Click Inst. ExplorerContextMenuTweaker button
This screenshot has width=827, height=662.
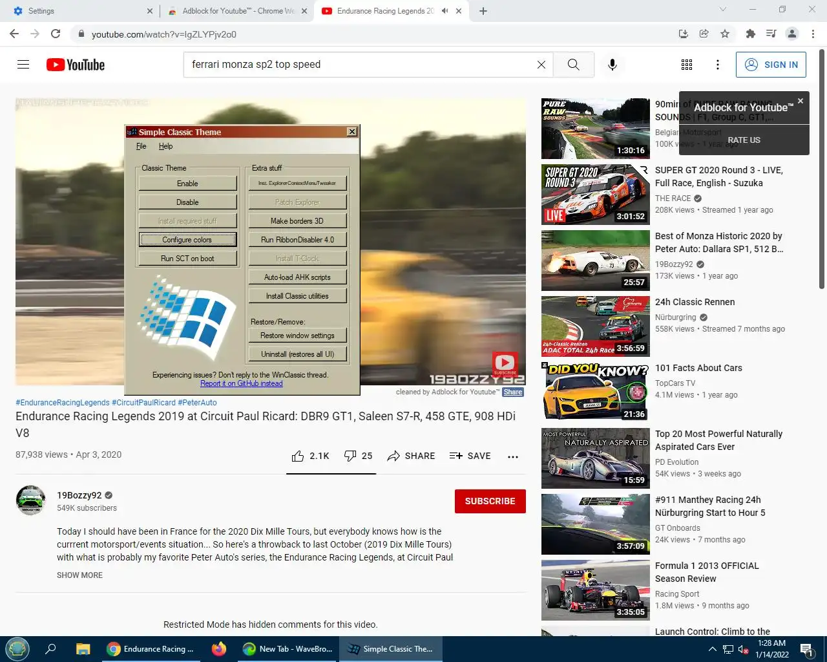[297, 184]
